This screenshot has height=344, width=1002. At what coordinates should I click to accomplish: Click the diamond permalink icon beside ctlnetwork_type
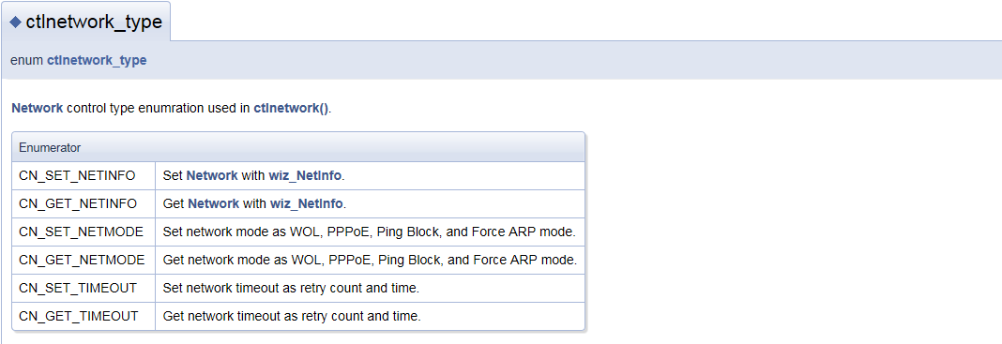[16, 22]
